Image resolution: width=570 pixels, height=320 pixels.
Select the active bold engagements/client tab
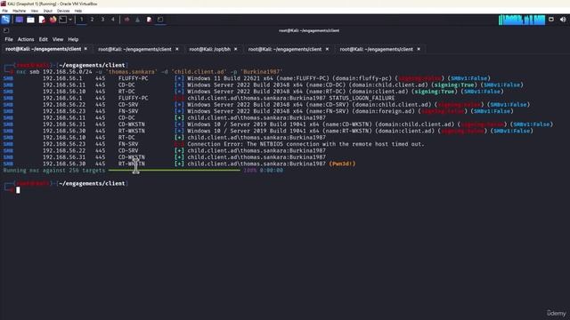click(x=44, y=49)
